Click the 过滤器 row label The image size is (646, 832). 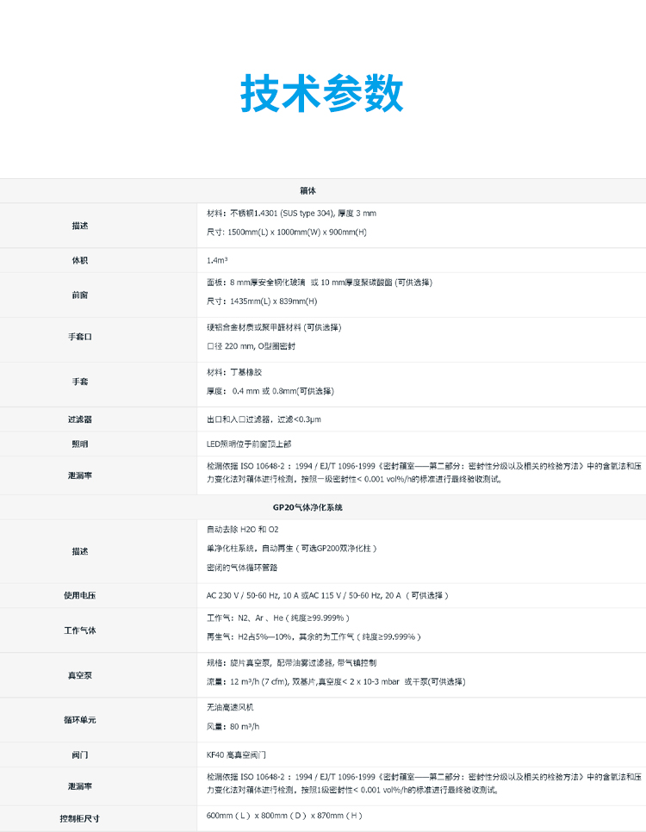(80, 419)
